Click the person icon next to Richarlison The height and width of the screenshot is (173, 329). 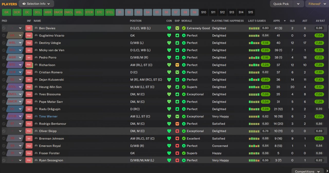[36, 65]
